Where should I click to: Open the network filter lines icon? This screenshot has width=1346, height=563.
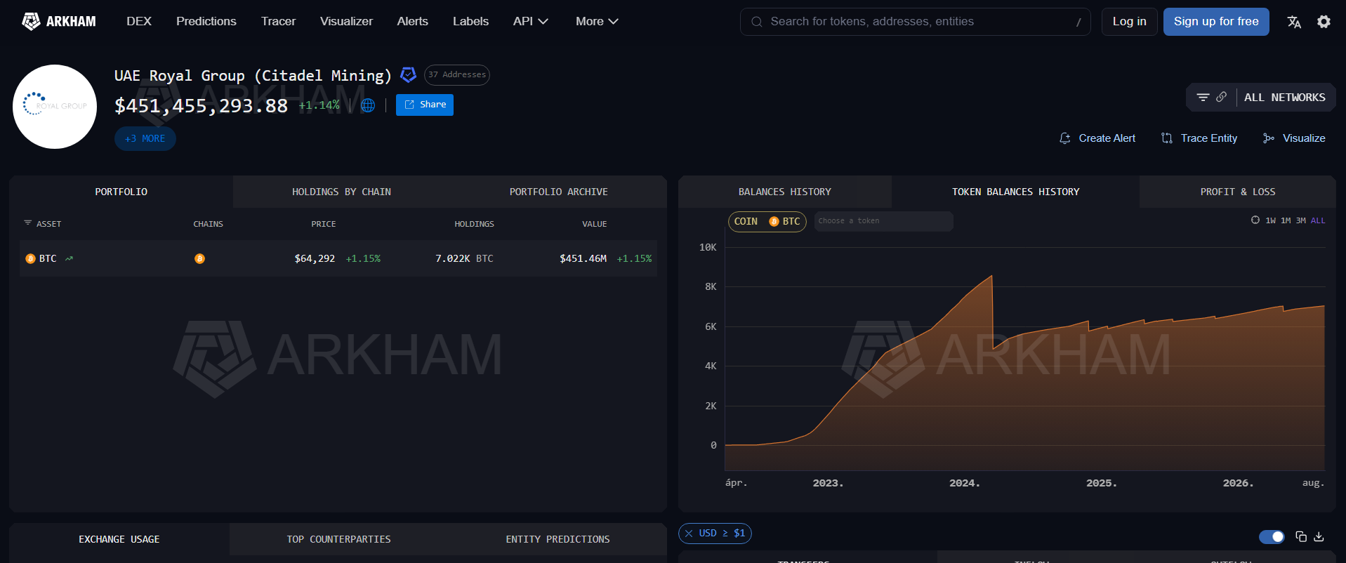pos(1203,98)
